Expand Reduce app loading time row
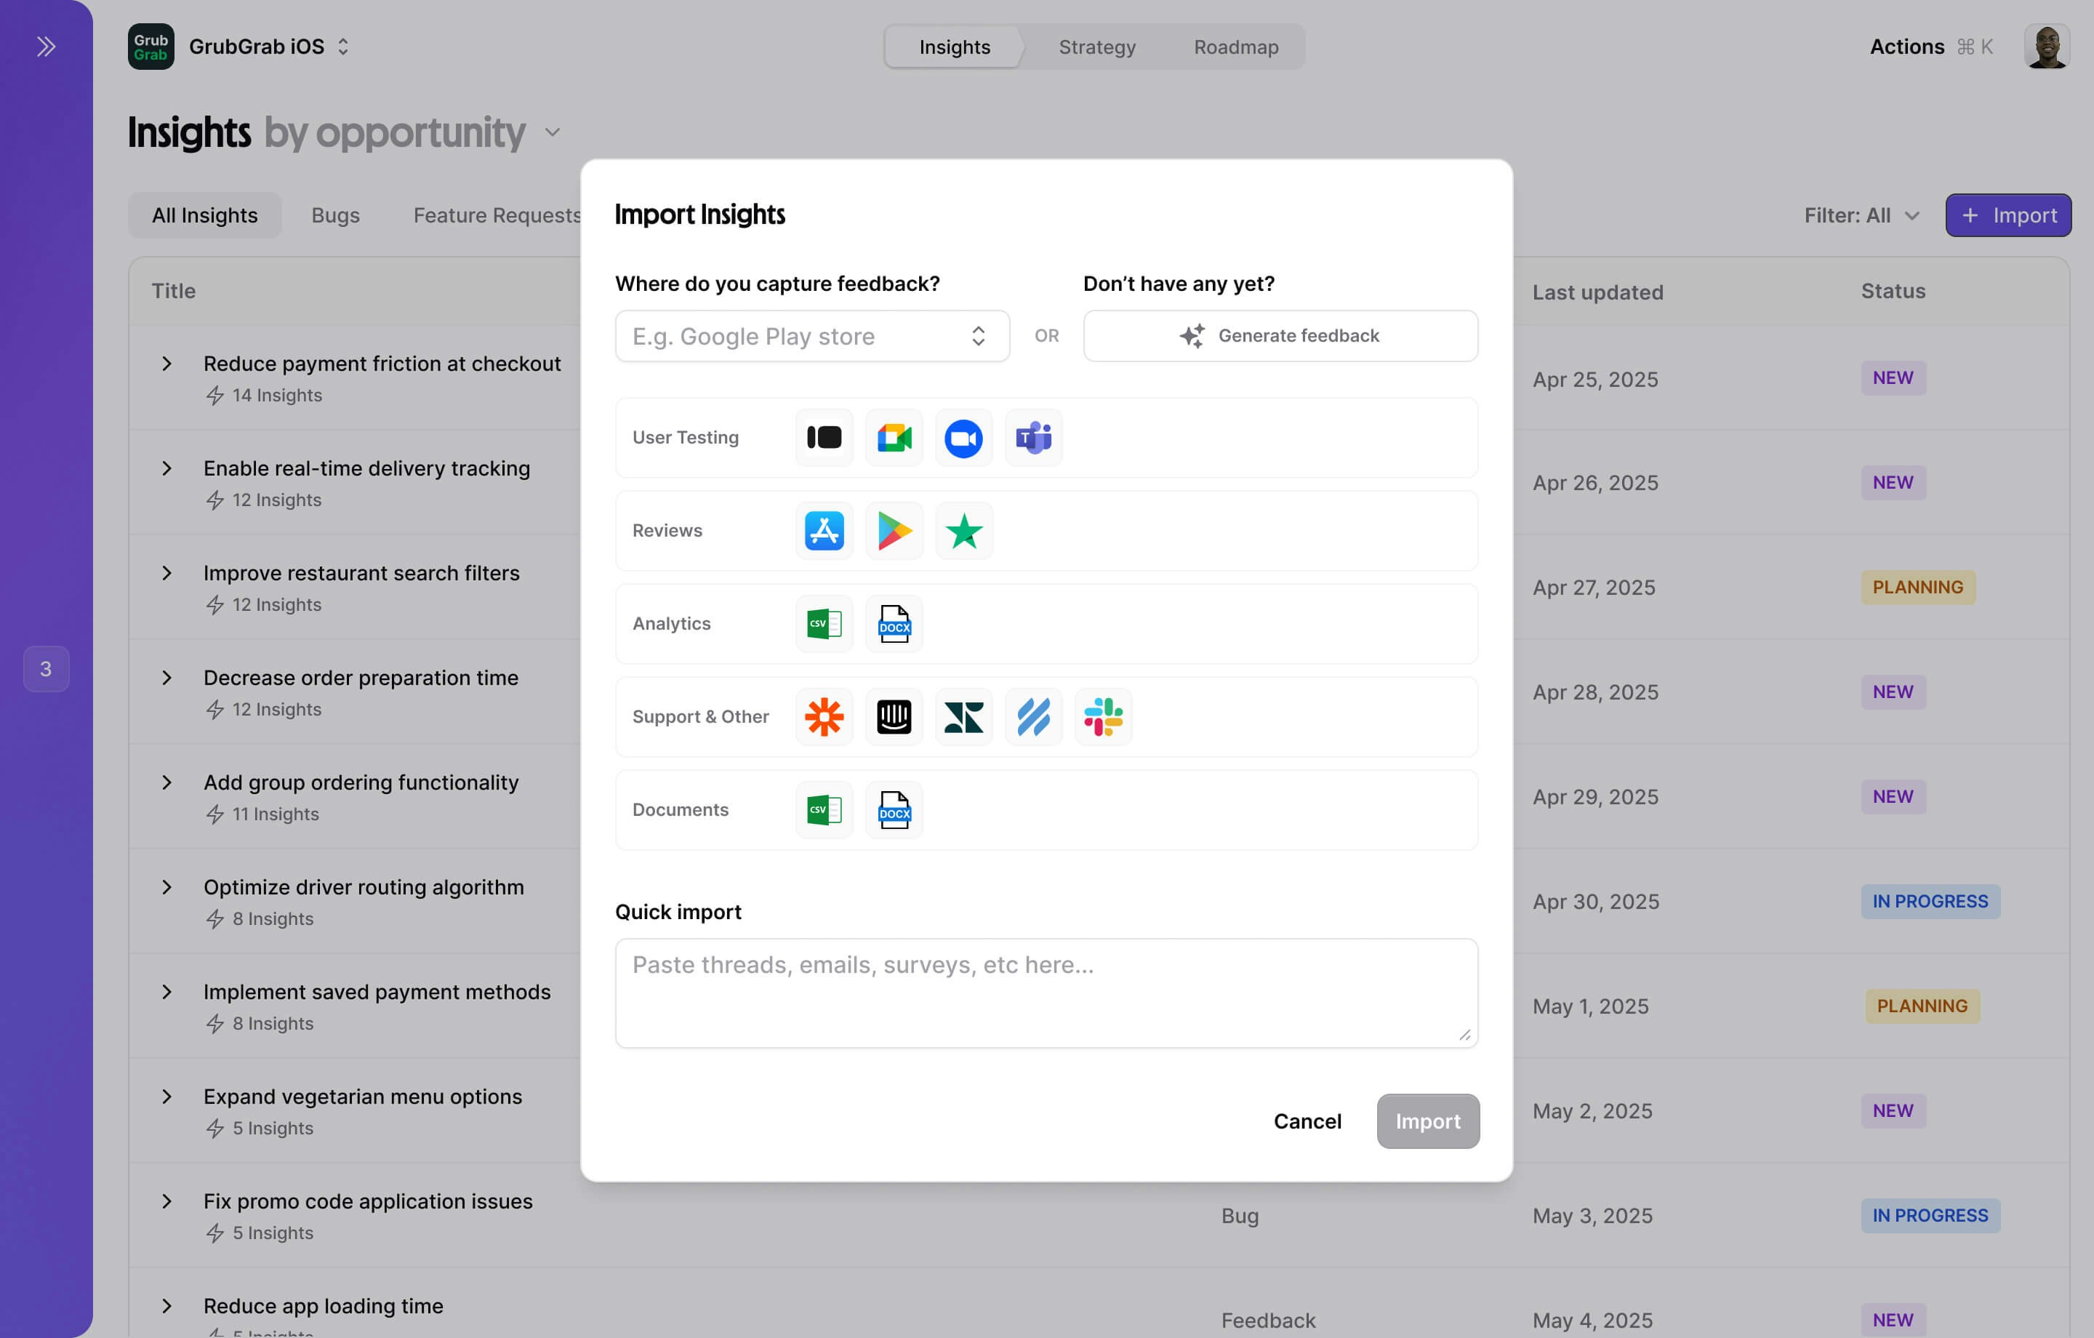Viewport: 2094px width, 1338px height. tap(167, 1306)
